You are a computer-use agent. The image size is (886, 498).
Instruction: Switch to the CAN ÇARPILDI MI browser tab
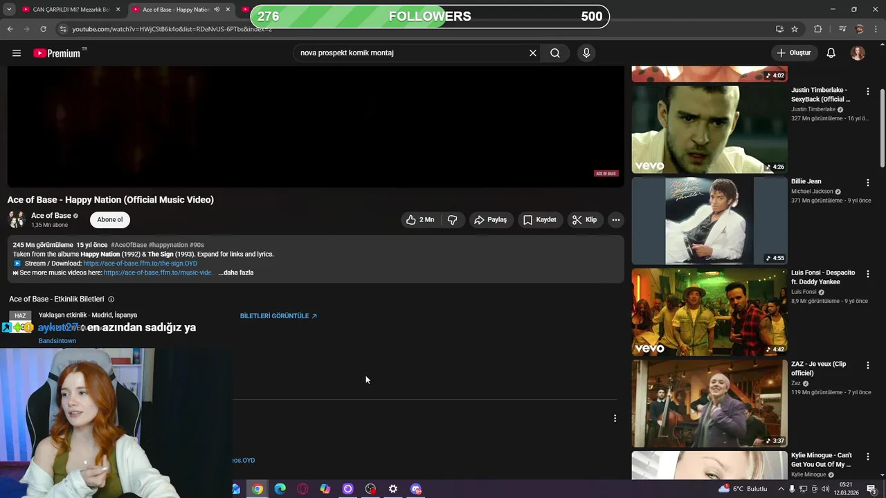click(x=71, y=10)
